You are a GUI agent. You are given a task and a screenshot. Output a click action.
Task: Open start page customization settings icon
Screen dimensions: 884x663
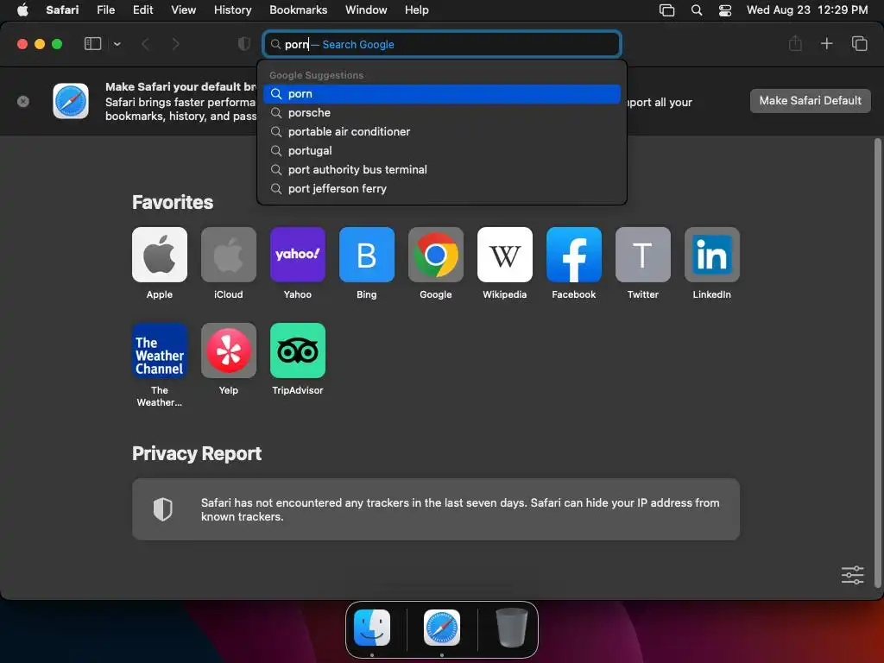coord(852,575)
